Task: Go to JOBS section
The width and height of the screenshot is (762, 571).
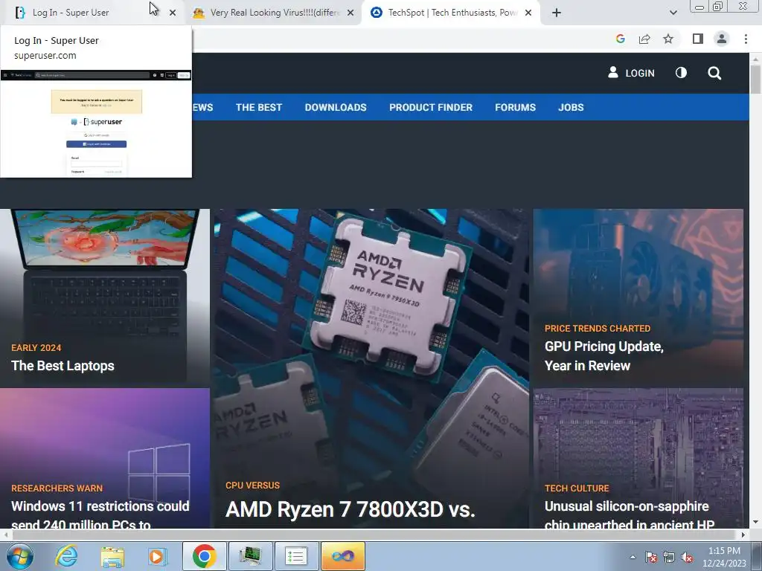Action: pyautogui.click(x=571, y=107)
